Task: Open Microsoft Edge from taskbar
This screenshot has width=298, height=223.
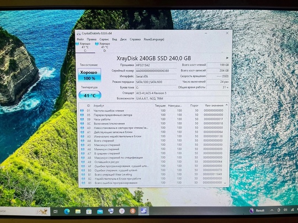Action: 67,211
